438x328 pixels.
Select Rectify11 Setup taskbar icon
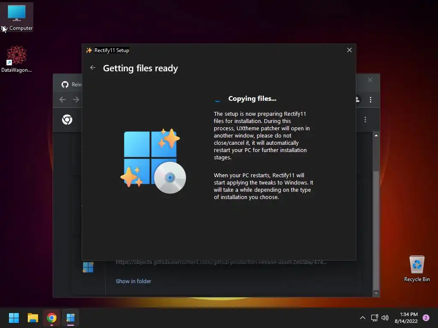(x=71, y=318)
